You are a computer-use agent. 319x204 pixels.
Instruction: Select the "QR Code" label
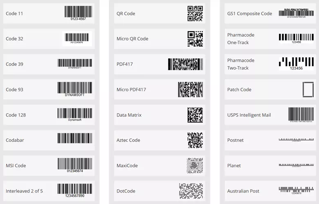tap(126, 13)
